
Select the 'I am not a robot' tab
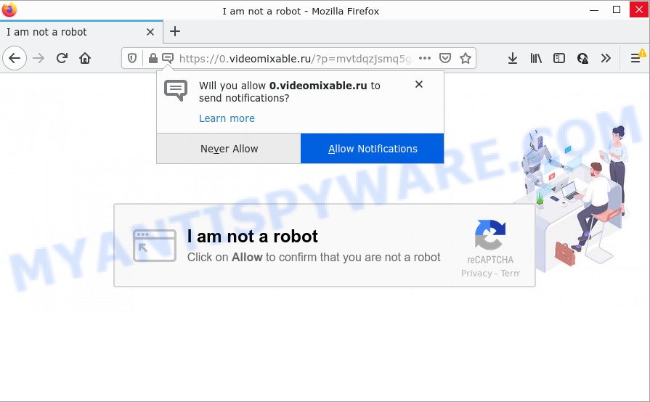pyautogui.click(x=81, y=32)
